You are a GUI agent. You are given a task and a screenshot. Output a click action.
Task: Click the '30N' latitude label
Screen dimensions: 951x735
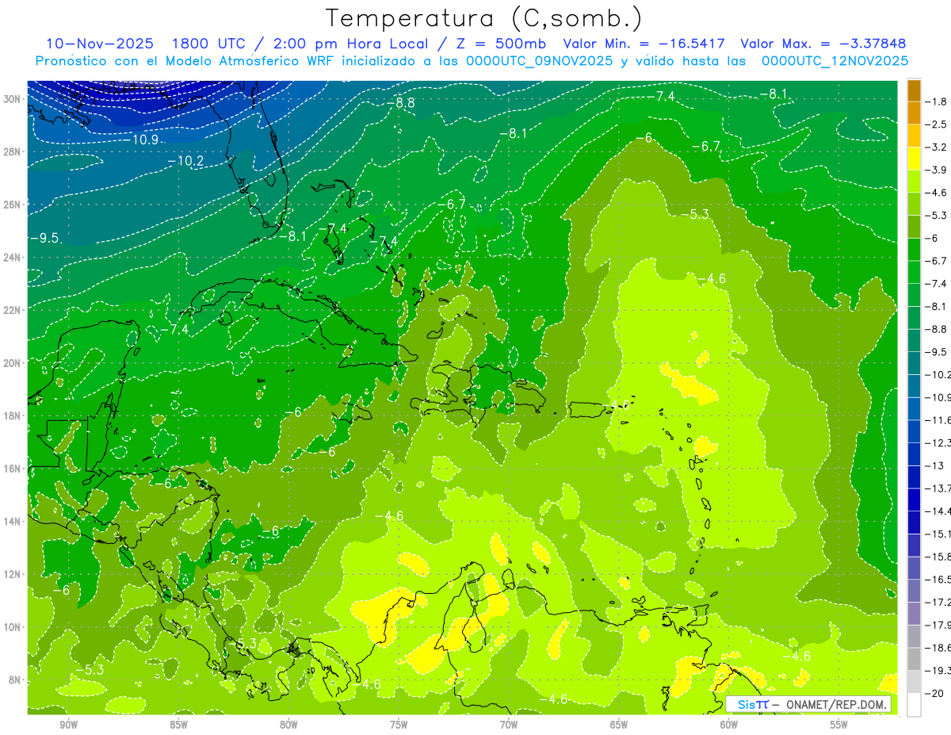[x=13, y=99]
